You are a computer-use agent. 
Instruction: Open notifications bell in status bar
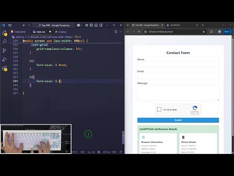[x=121, y=152]
